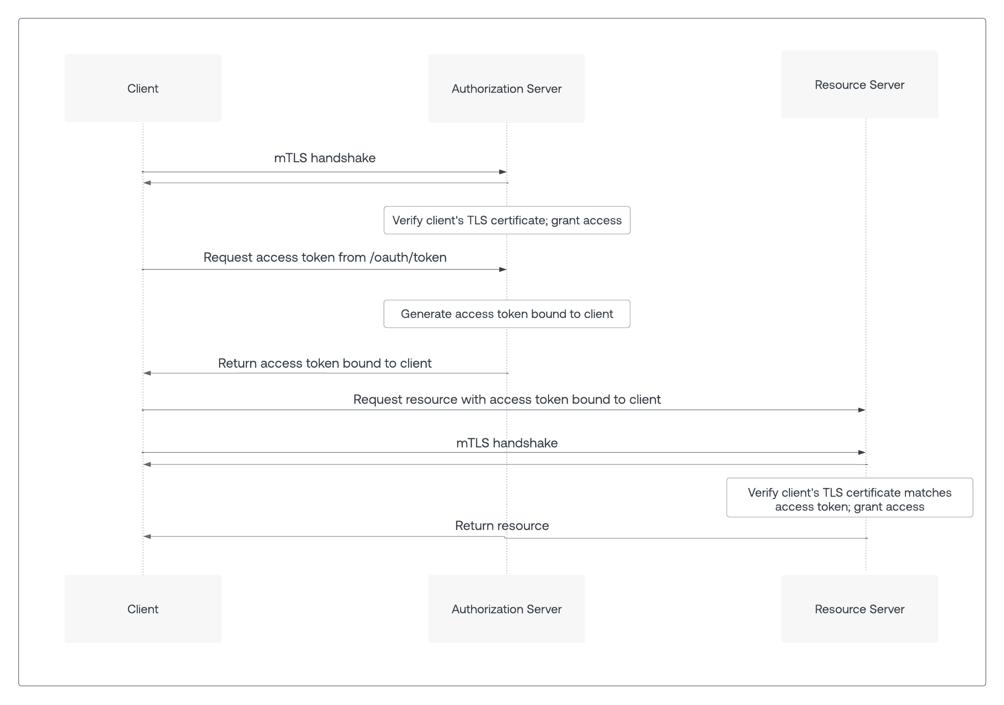Viewport: 1004px width, 705px height.
Task: Select the top Client participant box
Action: [x=143, y=88]
